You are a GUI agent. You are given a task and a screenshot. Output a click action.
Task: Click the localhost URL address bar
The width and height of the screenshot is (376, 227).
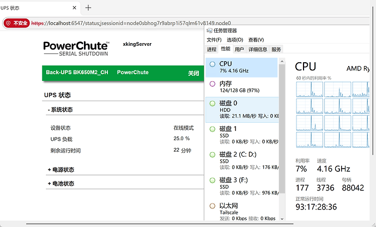131,23
